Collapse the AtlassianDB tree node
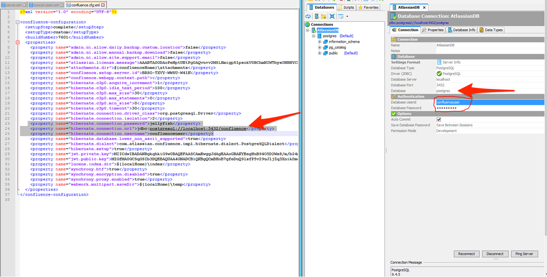Viewport: 547px width, 277px height. coord(308,30)
